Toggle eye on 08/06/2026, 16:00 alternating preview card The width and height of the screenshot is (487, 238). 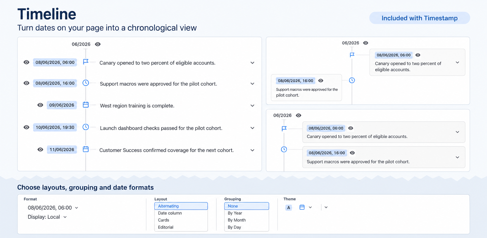[x=321, y=81]
